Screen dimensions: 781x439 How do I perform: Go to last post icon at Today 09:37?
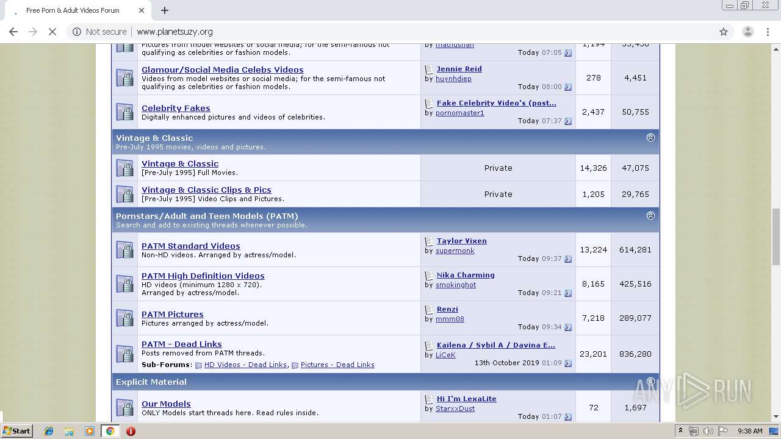568,259
